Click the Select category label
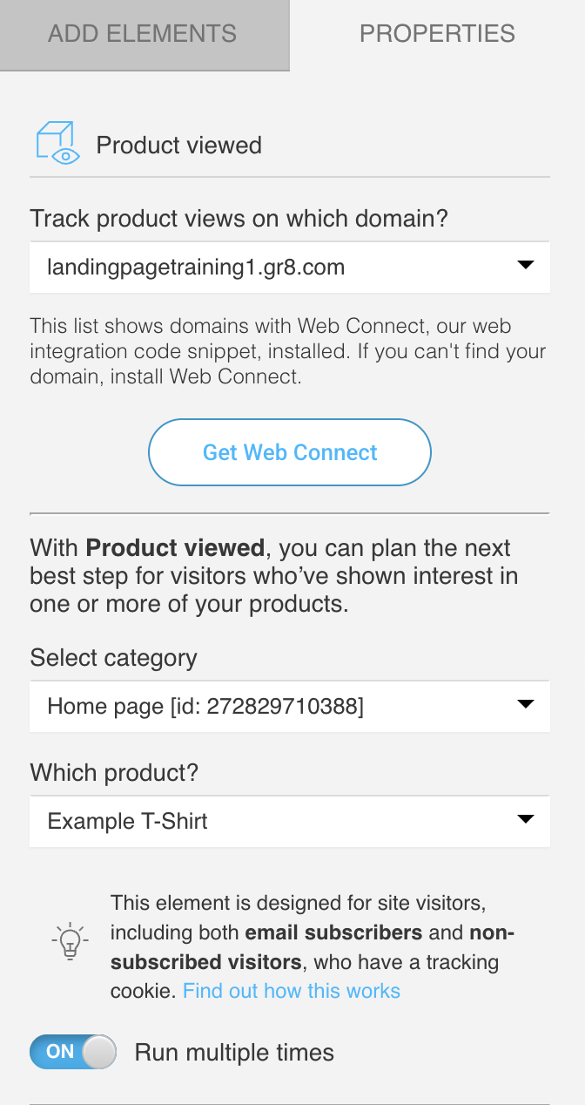This screenshot has width=585, height=1105. coord(113,657)
